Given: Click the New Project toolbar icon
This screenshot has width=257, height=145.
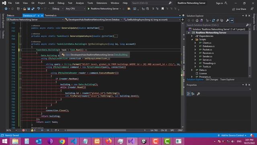Looking at the screenshot, I should click(x=18, y=9).
